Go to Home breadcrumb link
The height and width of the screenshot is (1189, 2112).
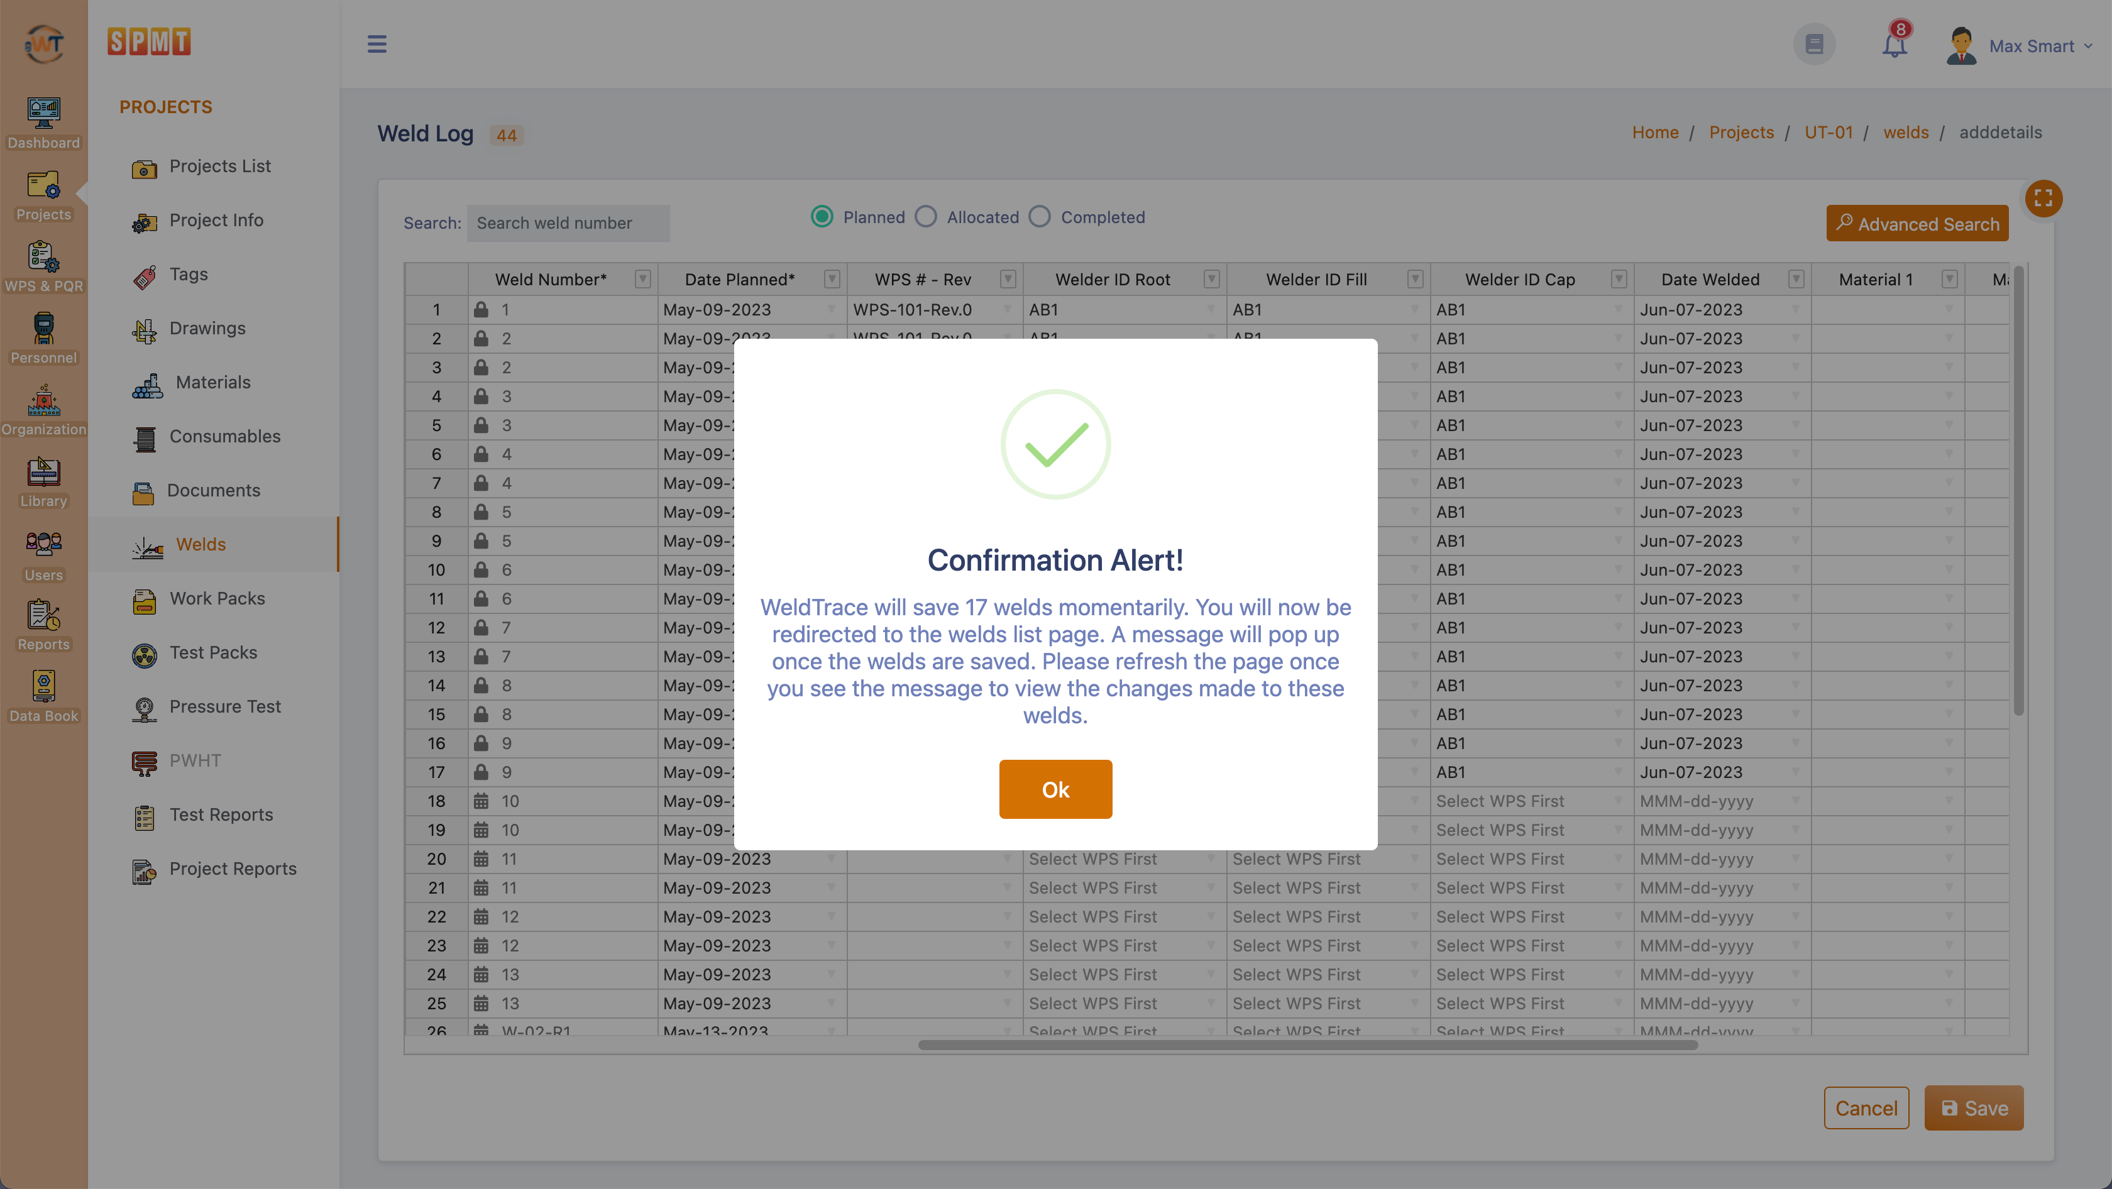tap(1654, 132)
